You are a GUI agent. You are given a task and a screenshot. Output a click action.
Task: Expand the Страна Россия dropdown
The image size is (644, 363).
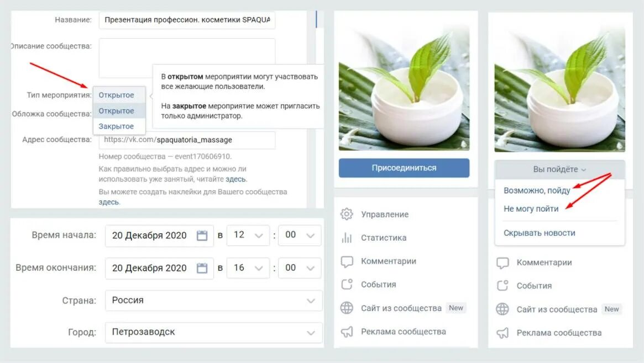point(213,300)
